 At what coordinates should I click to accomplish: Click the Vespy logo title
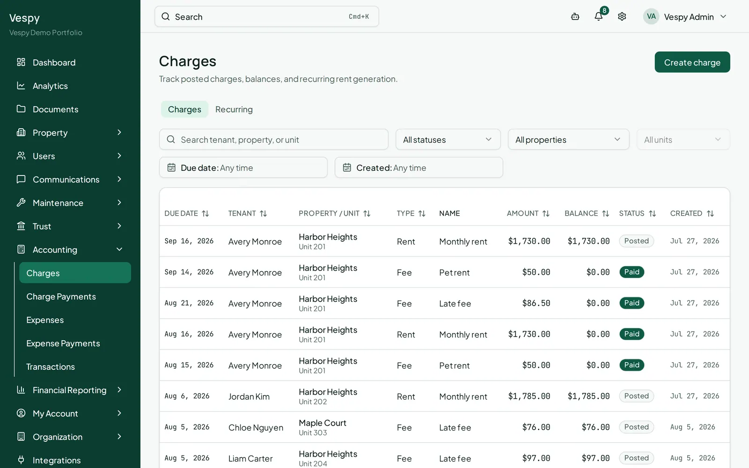tap(24, 18)
